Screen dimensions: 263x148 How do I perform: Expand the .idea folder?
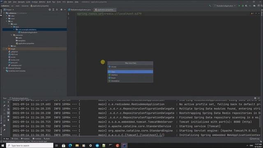pos(7,16)
